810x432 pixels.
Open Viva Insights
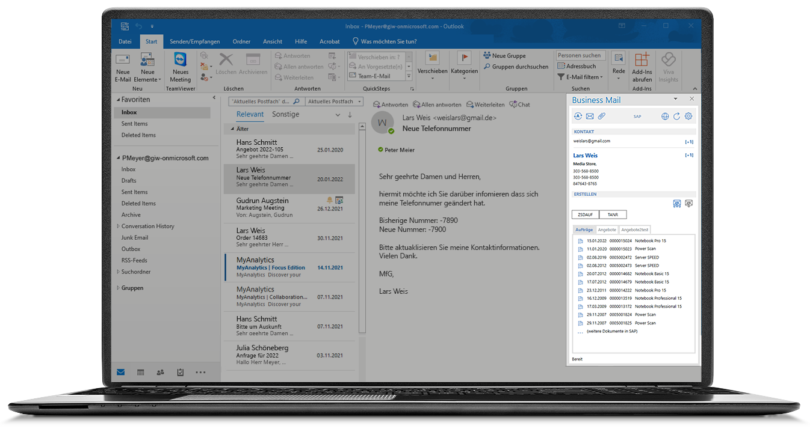click(x=668, y=67)
